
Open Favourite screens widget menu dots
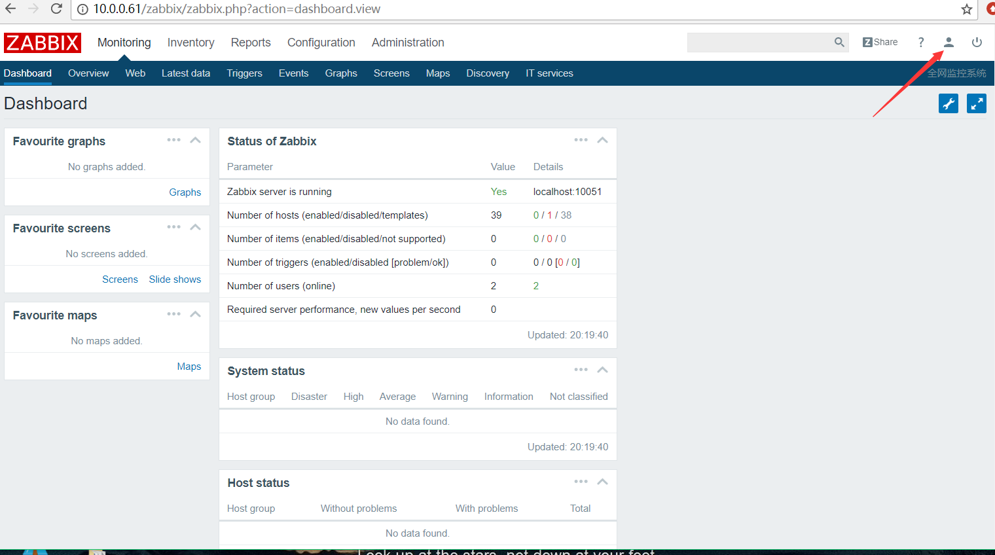pyautogui.click(x=173, y=227)
